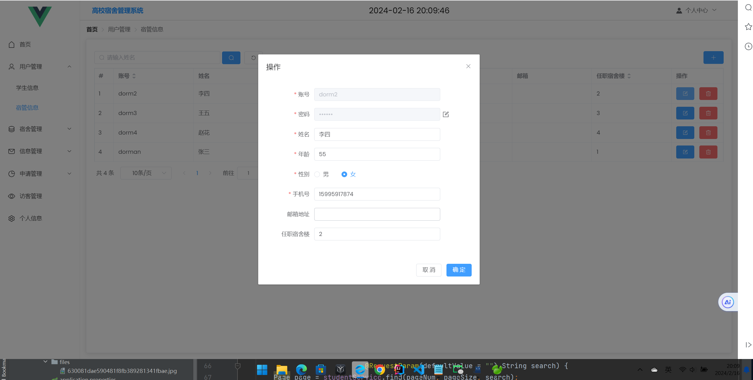Image resolution: width=753 pixels, height=380 pixels.
Task: Click the sidebar collapse arrow icon at right
Action: [x=748, y=345]
